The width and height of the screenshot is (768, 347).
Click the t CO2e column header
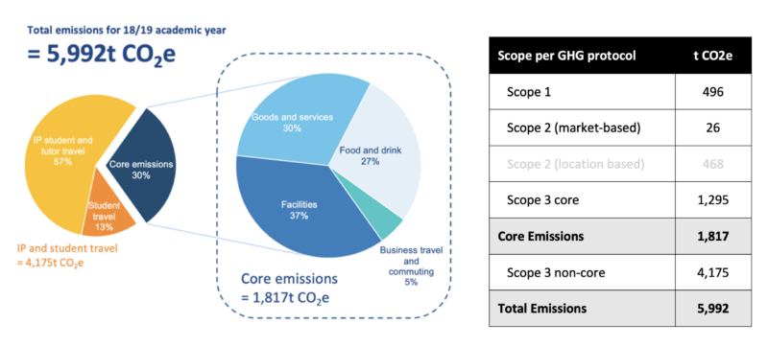coord(713,56)
